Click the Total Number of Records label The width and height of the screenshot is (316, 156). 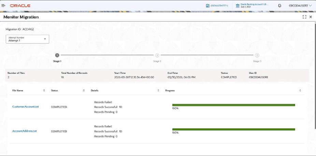[x=75, y=73]
